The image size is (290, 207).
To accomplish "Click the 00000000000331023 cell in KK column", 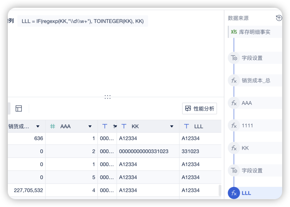I will click(x=144, y=151).
